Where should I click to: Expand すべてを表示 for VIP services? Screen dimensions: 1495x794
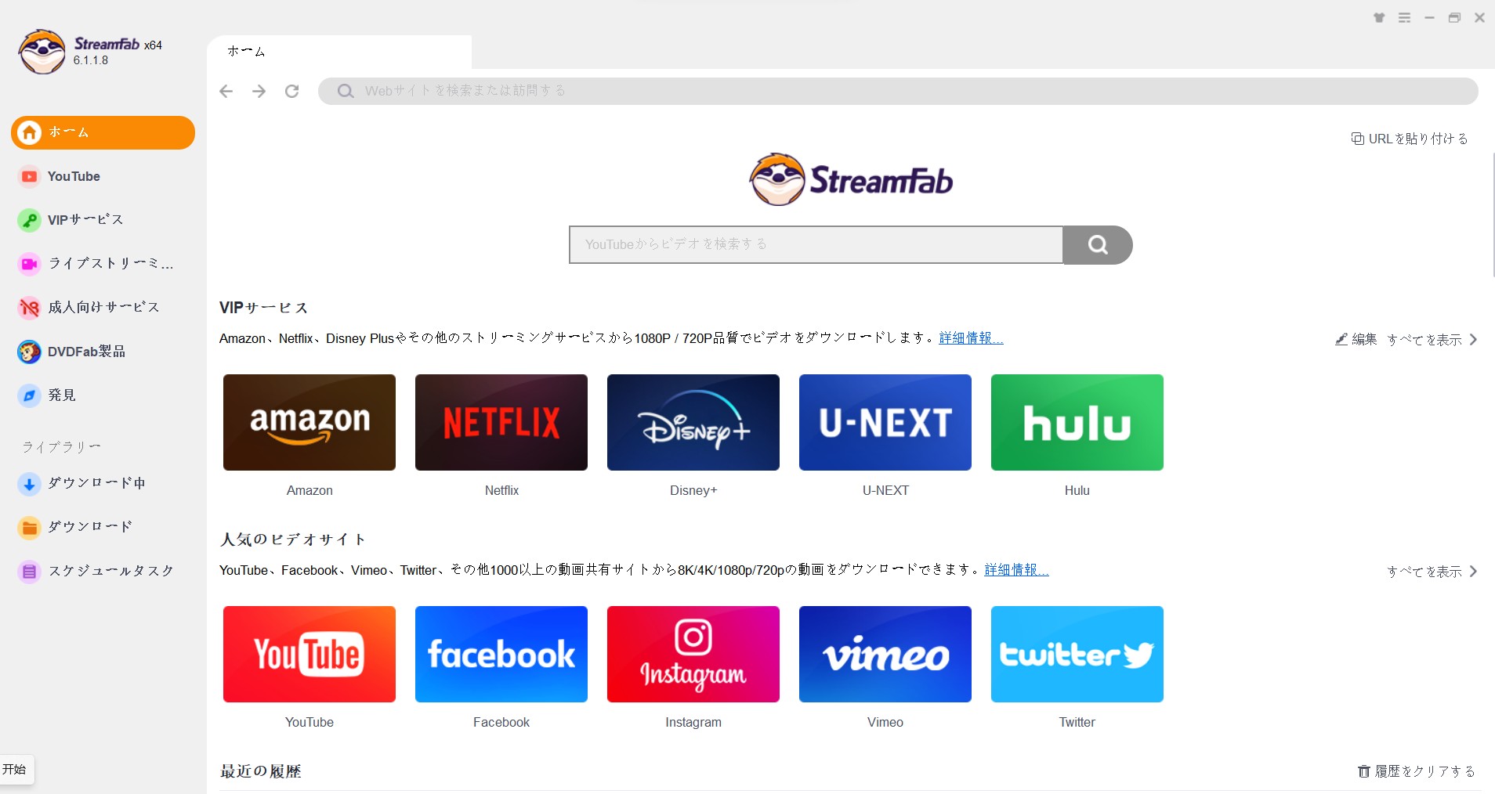pyautogui.click(x=1432, y=339)
